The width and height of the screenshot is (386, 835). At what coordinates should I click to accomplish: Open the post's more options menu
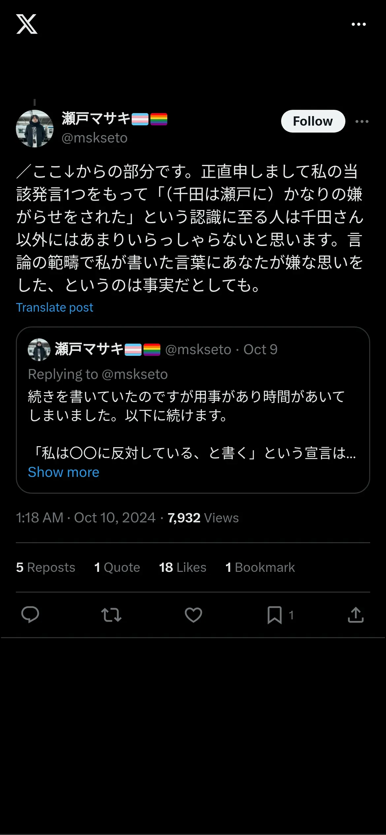362,121
